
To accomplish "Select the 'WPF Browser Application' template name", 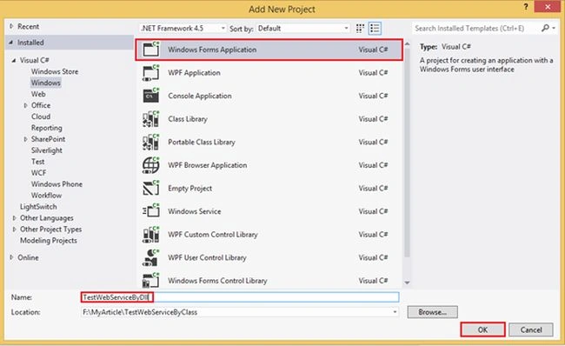I will [208, 165].
